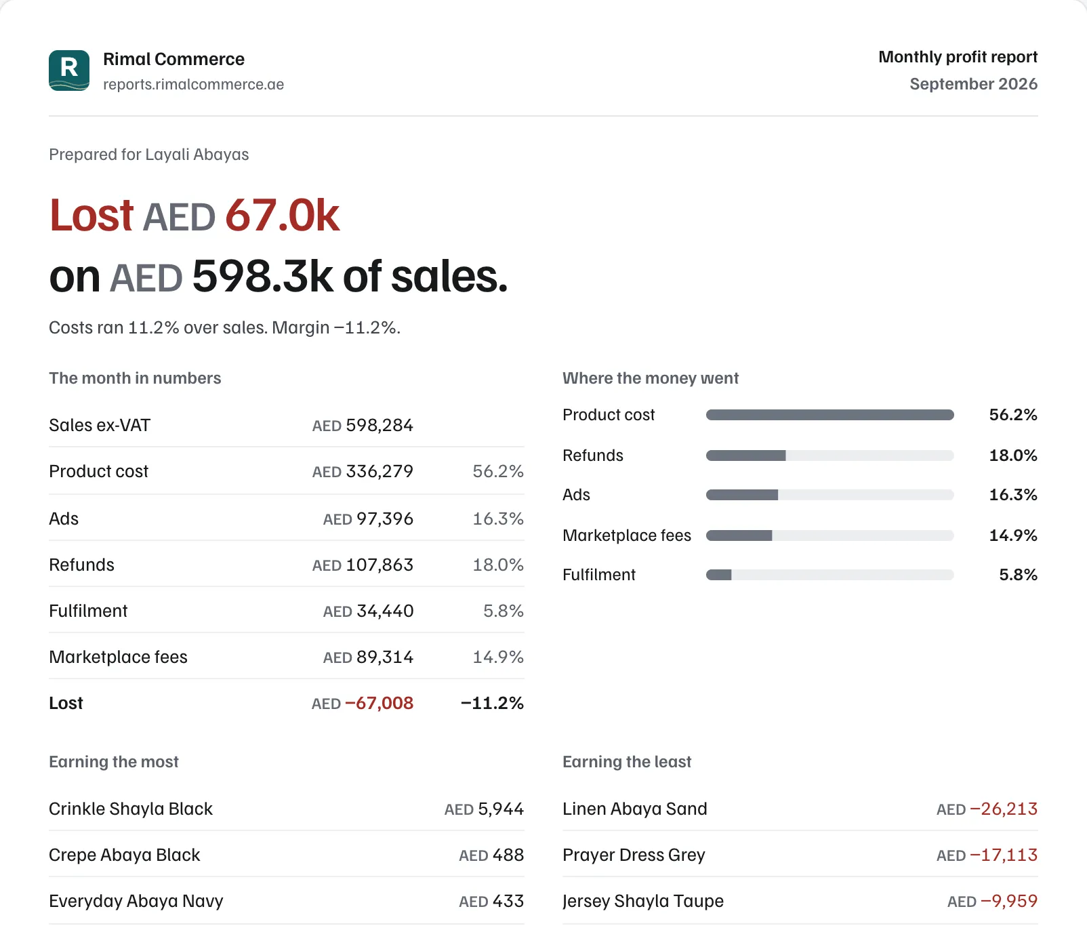Click the Rimal Commerce logo icon

69,70
